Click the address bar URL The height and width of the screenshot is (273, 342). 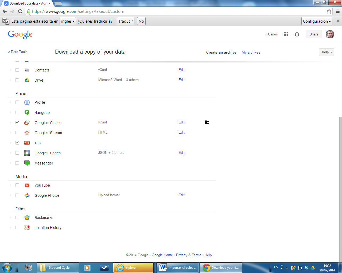pos(78,11)
